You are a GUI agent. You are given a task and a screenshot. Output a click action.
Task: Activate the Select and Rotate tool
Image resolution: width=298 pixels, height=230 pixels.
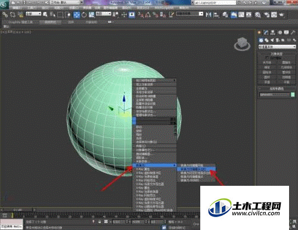click(84, 15)
